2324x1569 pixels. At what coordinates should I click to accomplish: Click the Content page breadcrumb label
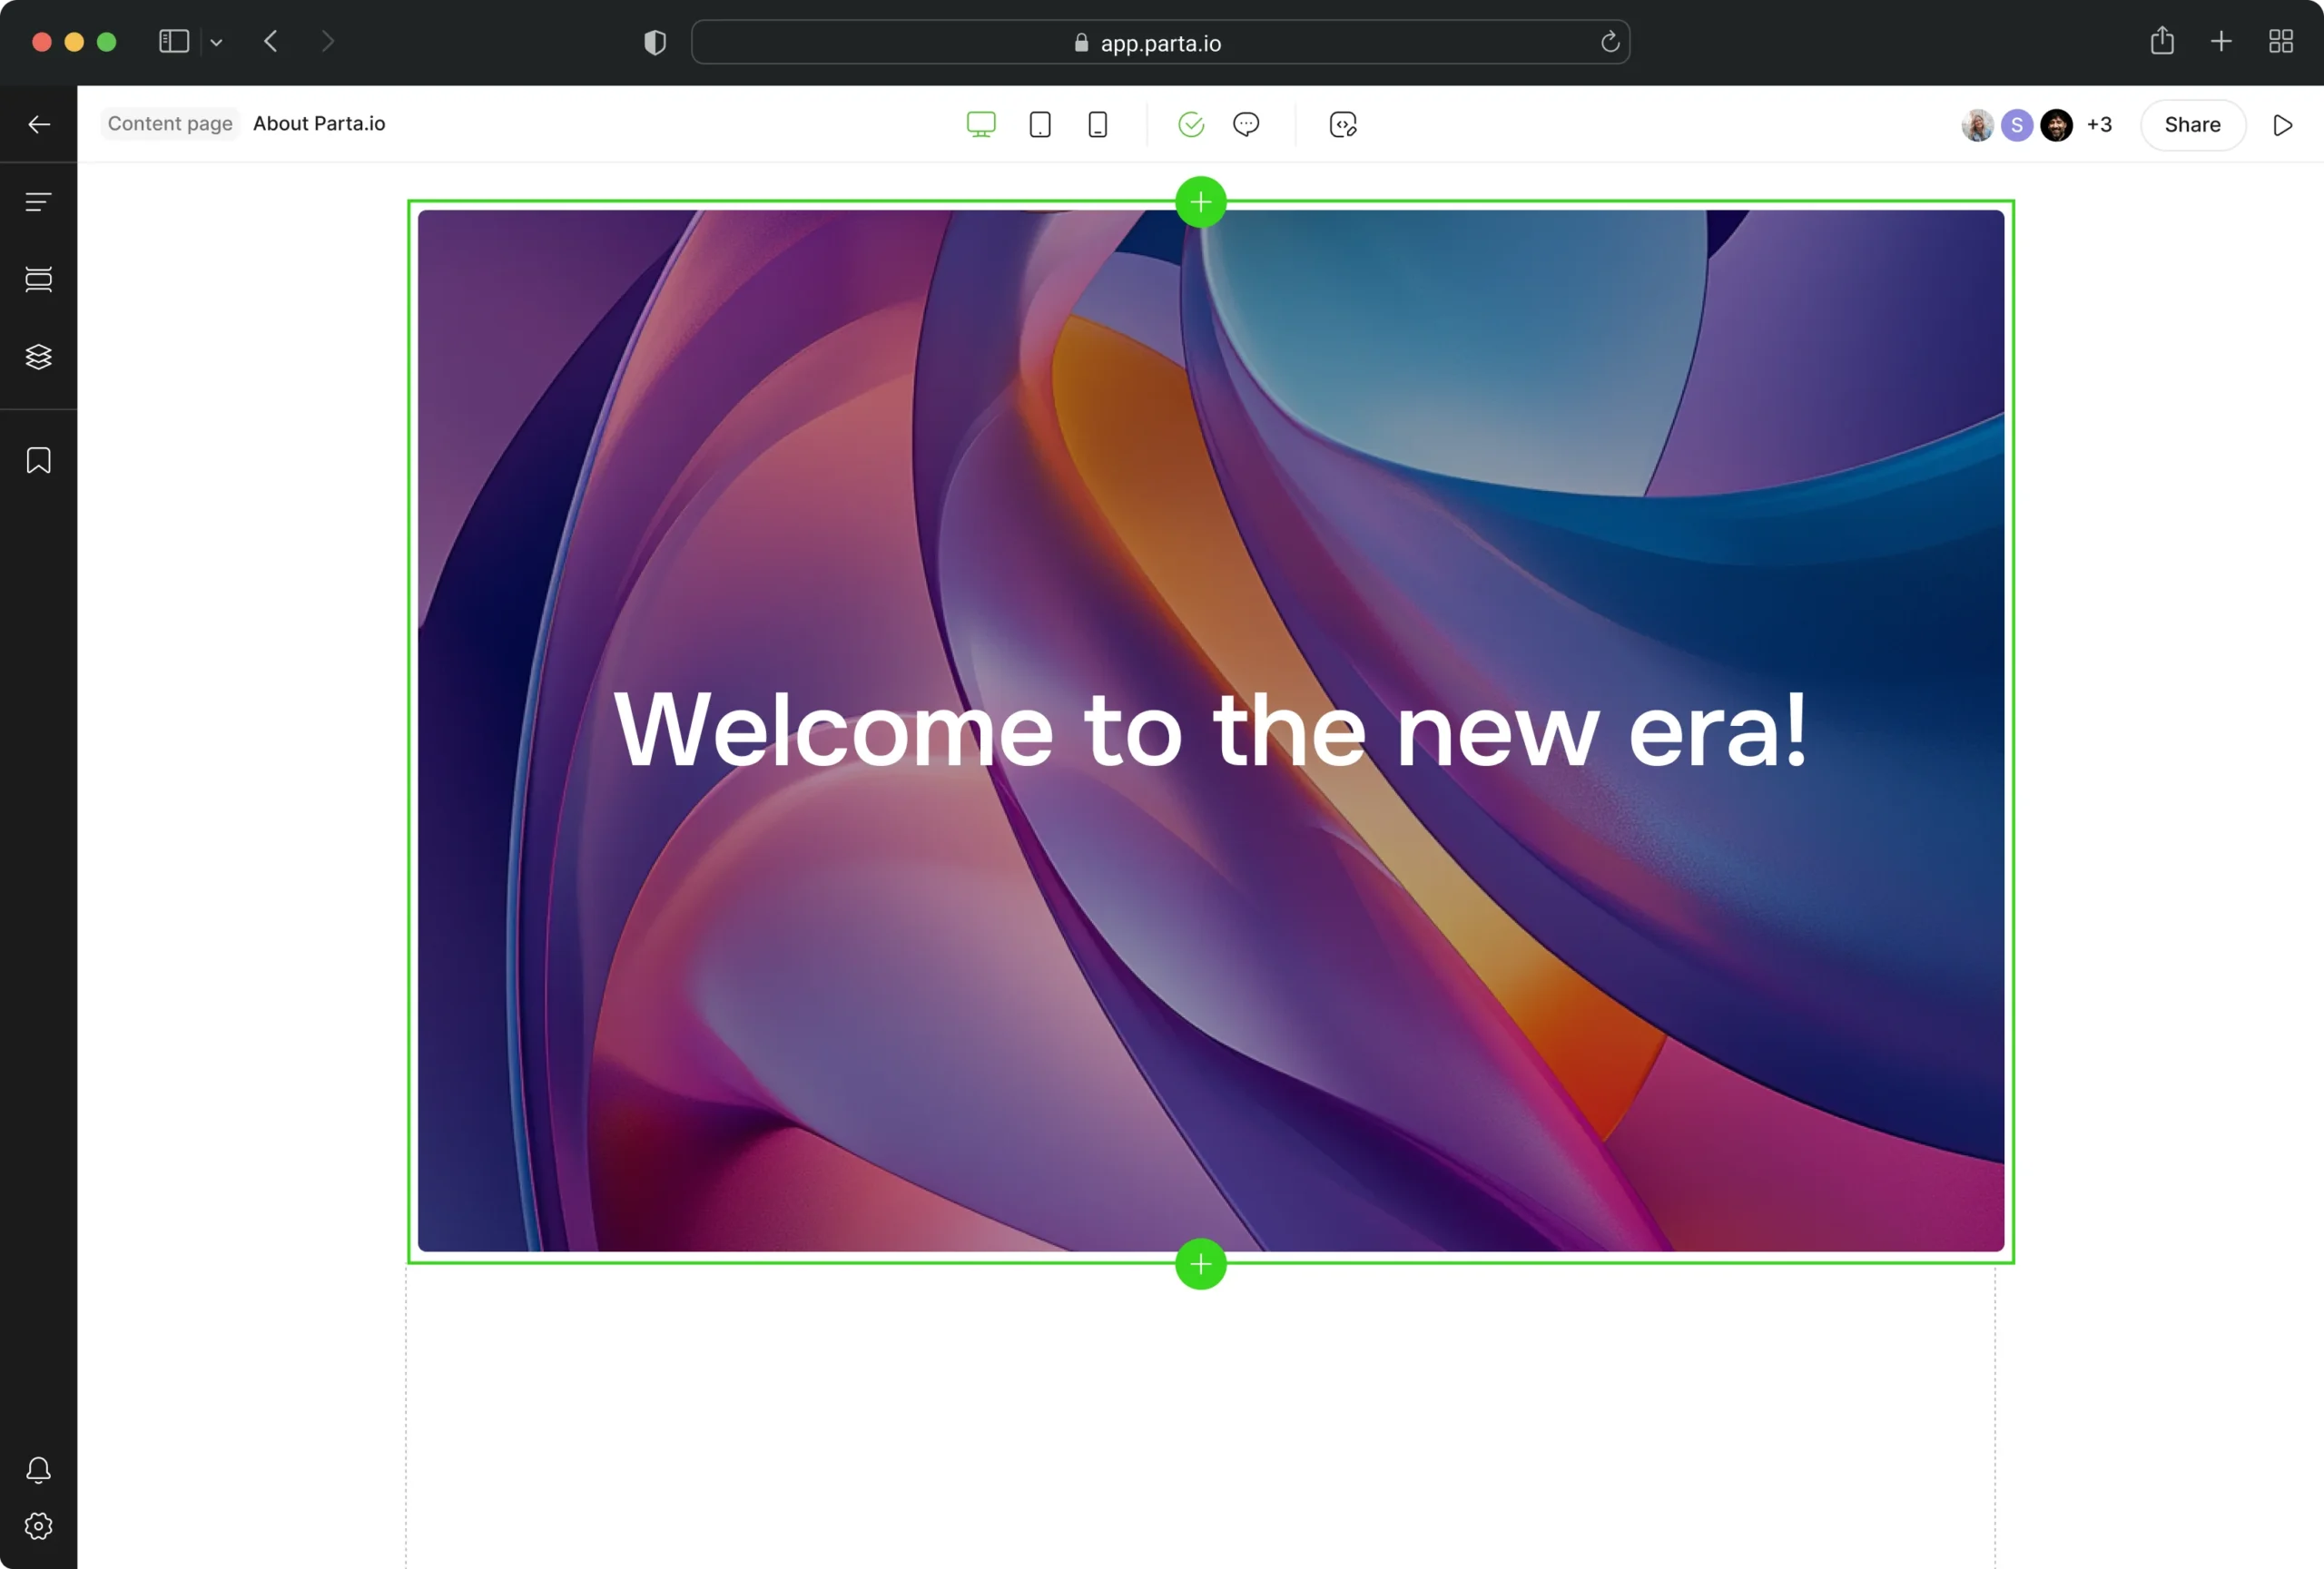[x=170, y=124]
